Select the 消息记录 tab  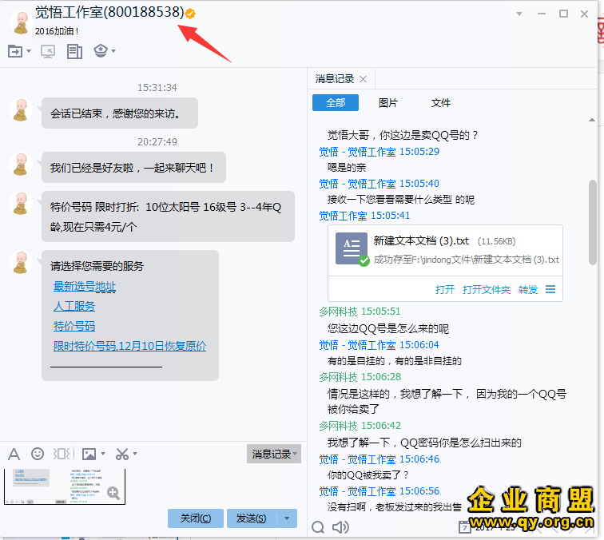pos(334,79)
